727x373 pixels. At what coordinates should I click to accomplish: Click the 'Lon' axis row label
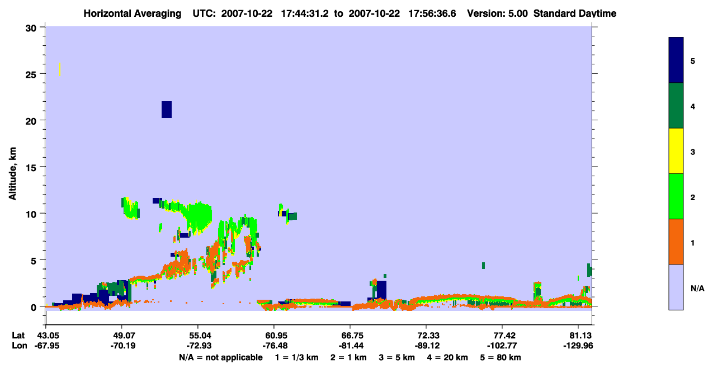tap(19, 346)
